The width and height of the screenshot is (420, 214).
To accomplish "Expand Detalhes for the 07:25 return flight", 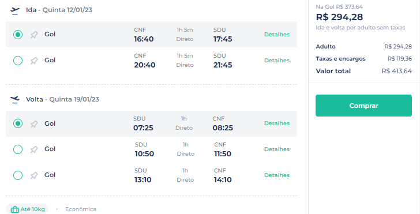I will (277, 123).
